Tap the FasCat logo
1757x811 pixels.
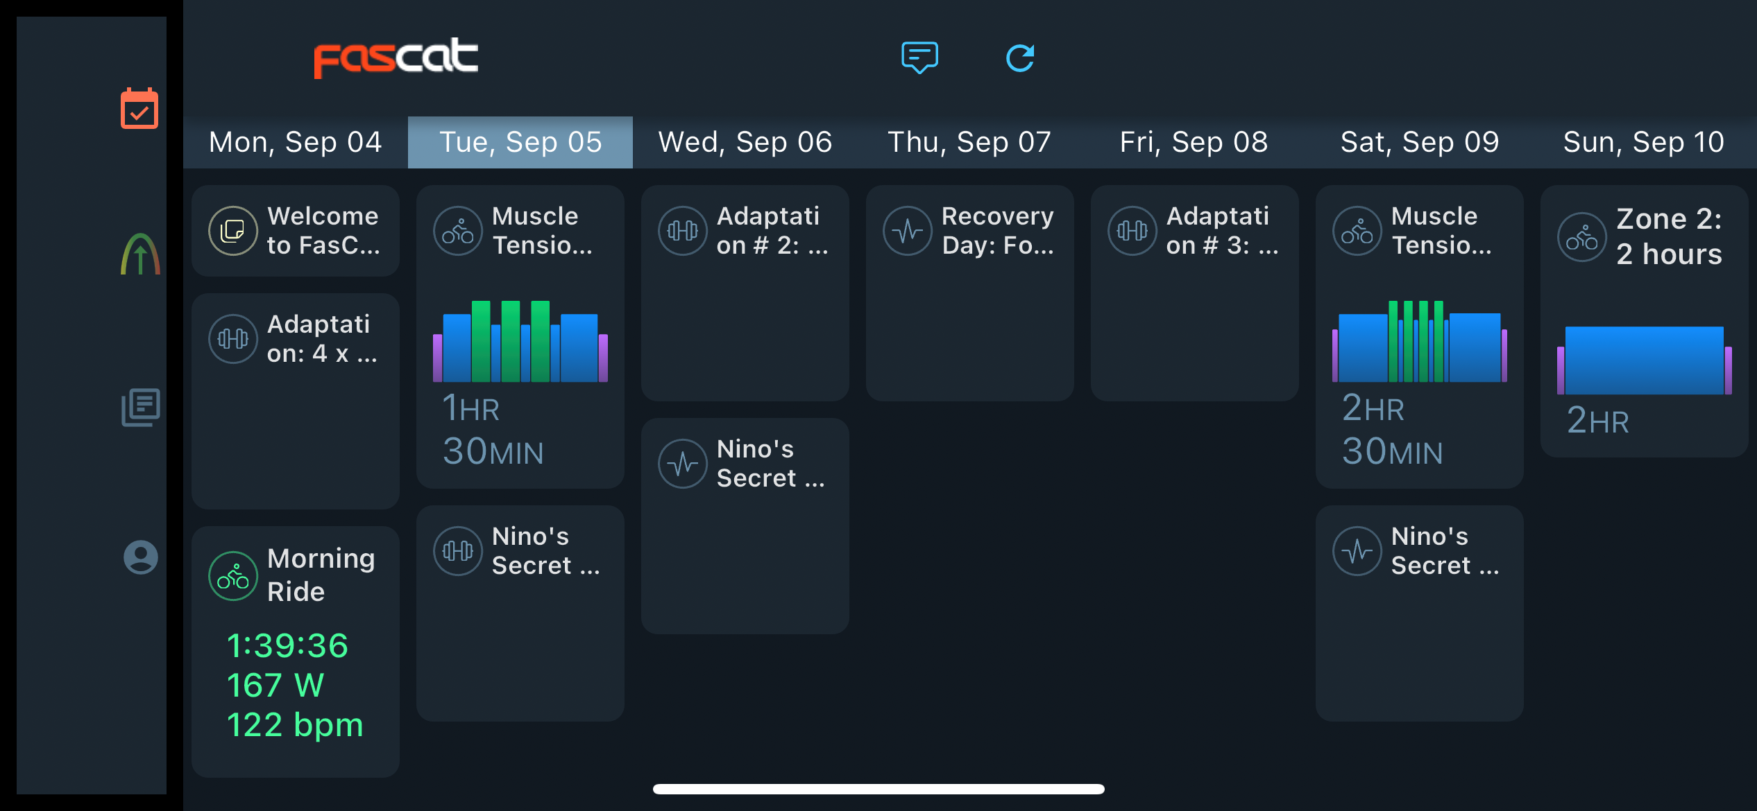[x=396, y=58]
